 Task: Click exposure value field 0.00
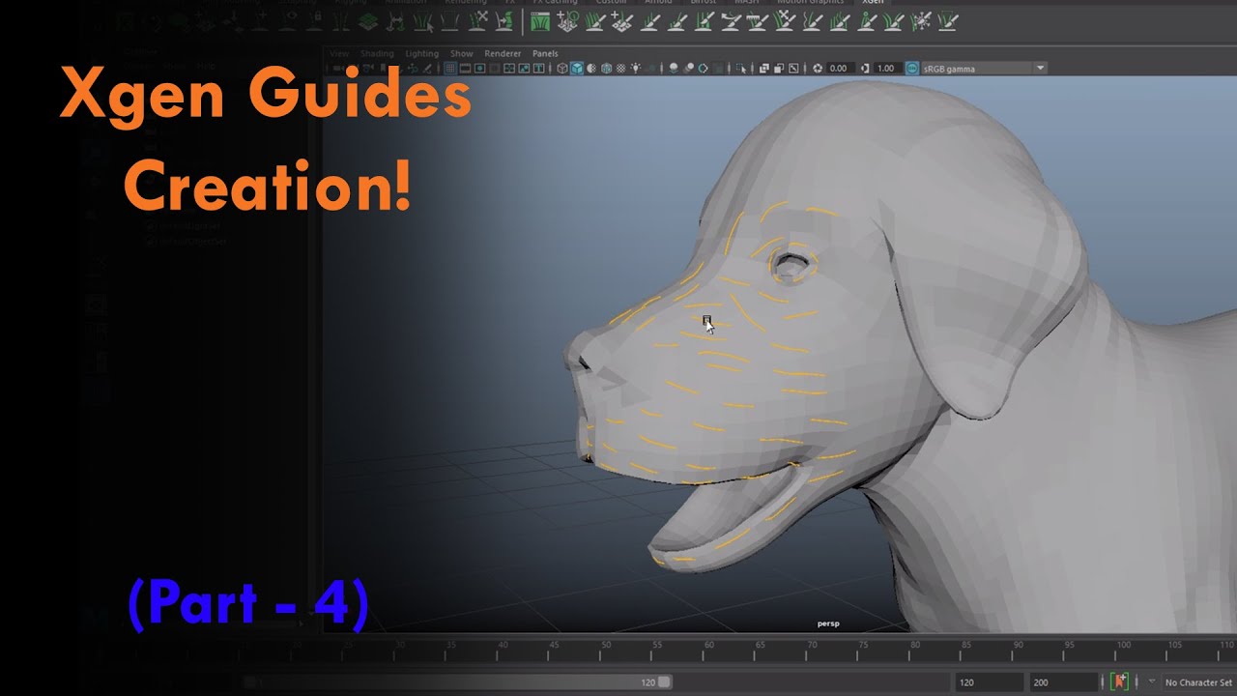(841, 69)
